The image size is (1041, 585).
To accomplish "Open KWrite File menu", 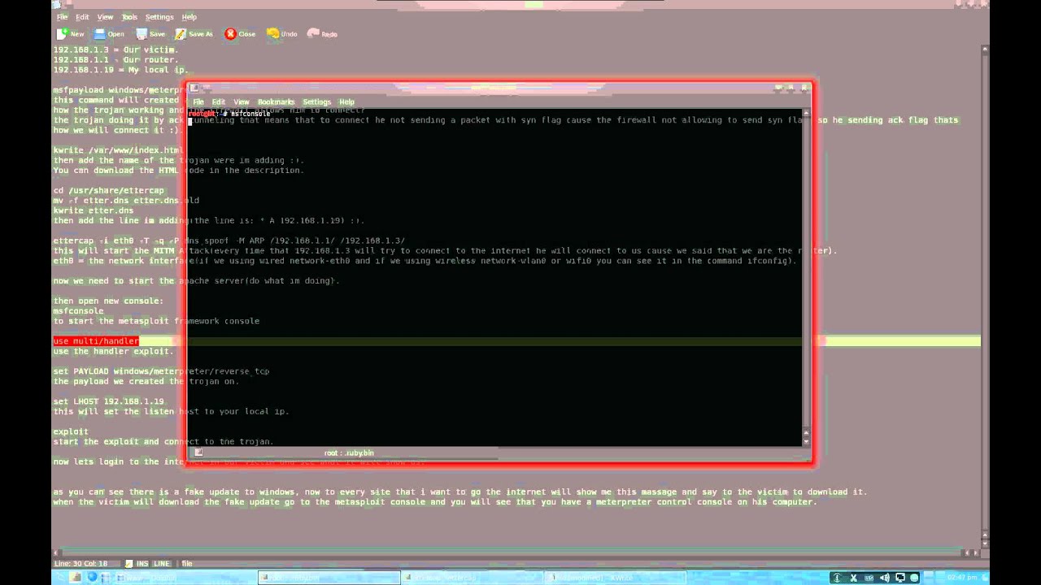I will (62, 17).
